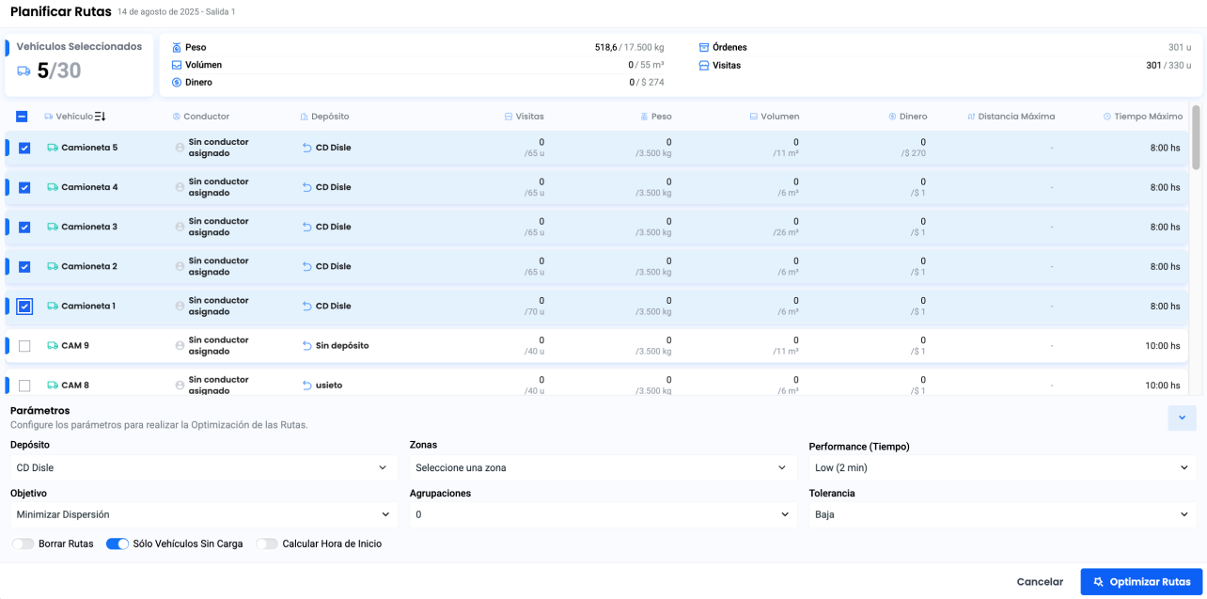Click the /26 m³ volume for Camioneta 3

(x=786, y=232)
